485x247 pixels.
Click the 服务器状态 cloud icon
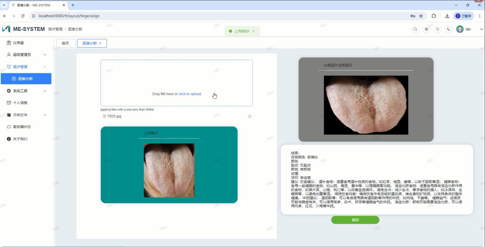(x=9, y=127)
